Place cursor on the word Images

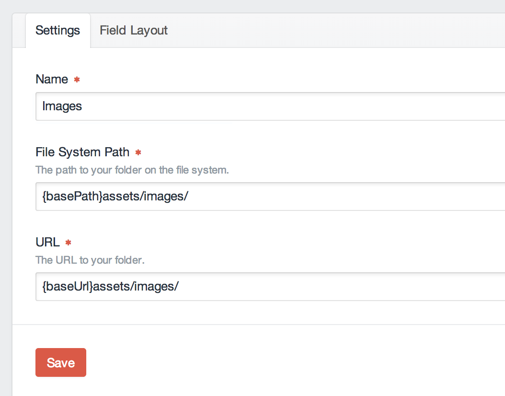(x=62, y=106)
